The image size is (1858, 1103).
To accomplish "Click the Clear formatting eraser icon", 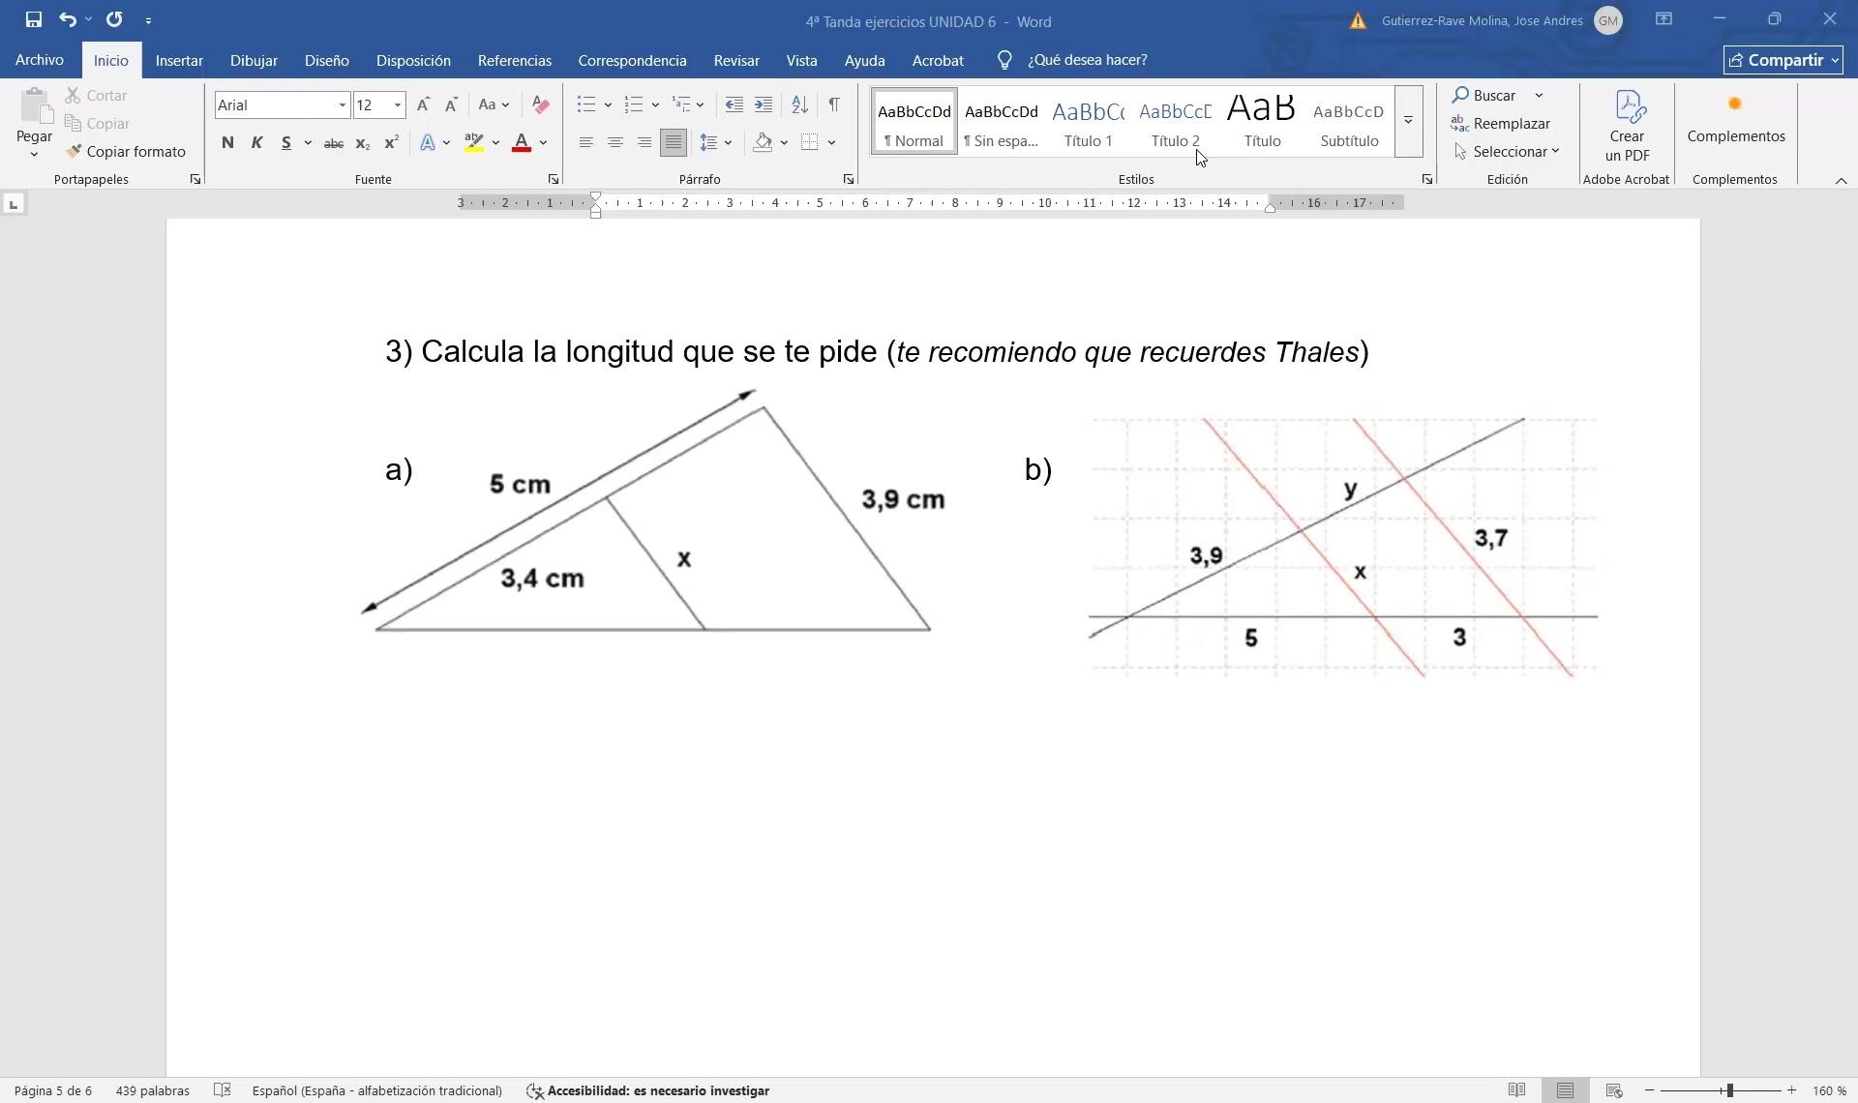I will click(541, 104).
